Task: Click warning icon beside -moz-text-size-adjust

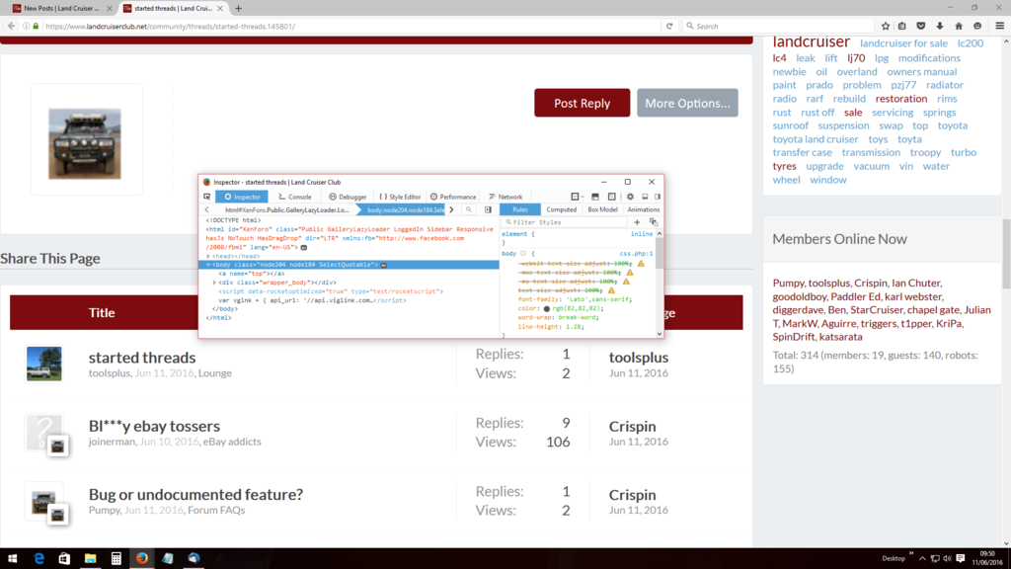Action: (630, 273)
